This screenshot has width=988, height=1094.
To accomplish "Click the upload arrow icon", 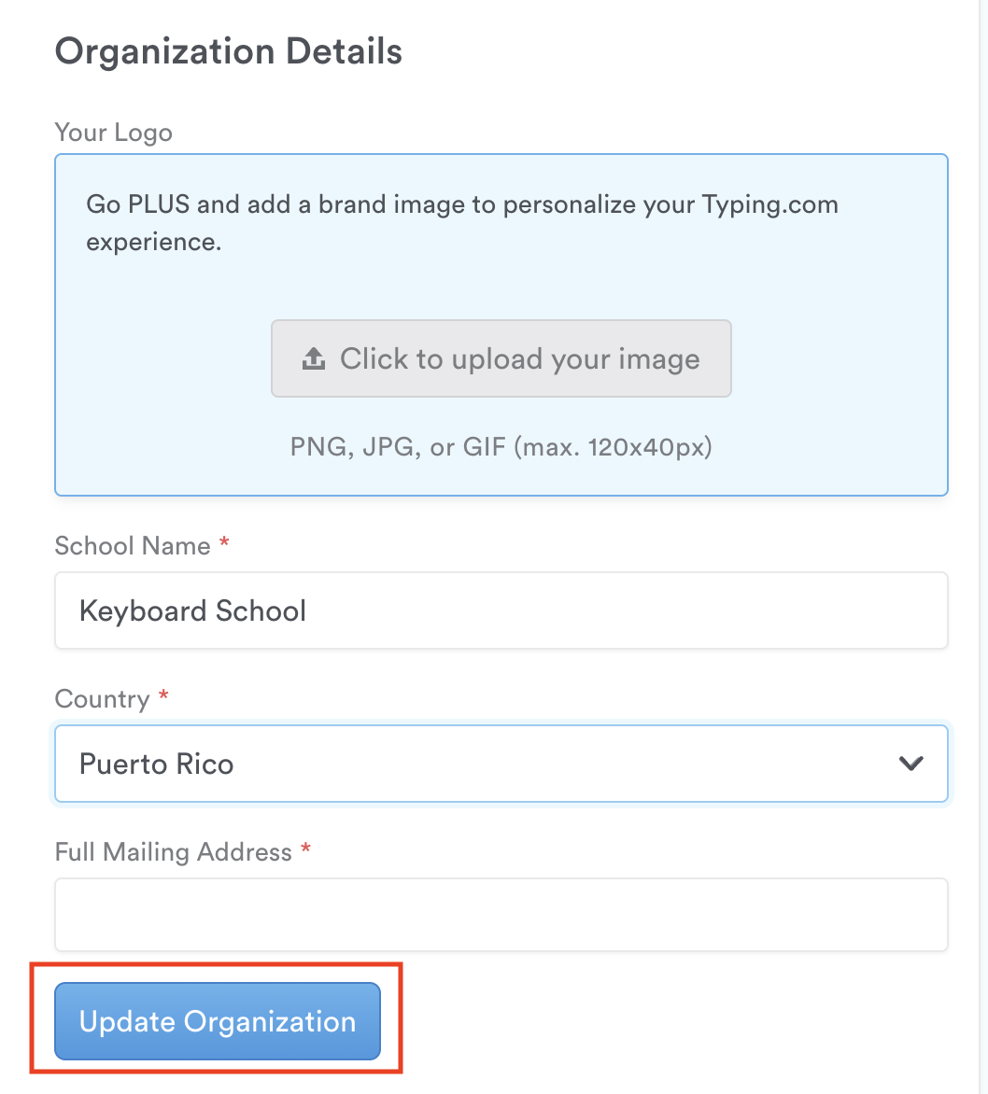I will [x=314, y=359].
